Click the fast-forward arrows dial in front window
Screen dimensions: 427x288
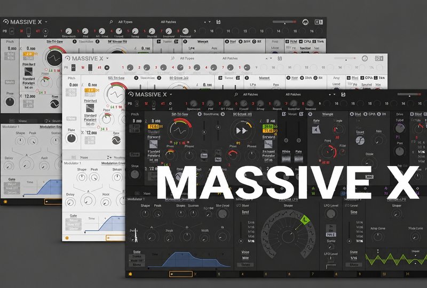242,130
